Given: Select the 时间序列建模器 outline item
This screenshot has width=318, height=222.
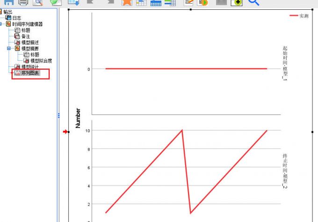Looking at the screenshot, I should pyautogui.click(x=28, y=24).
